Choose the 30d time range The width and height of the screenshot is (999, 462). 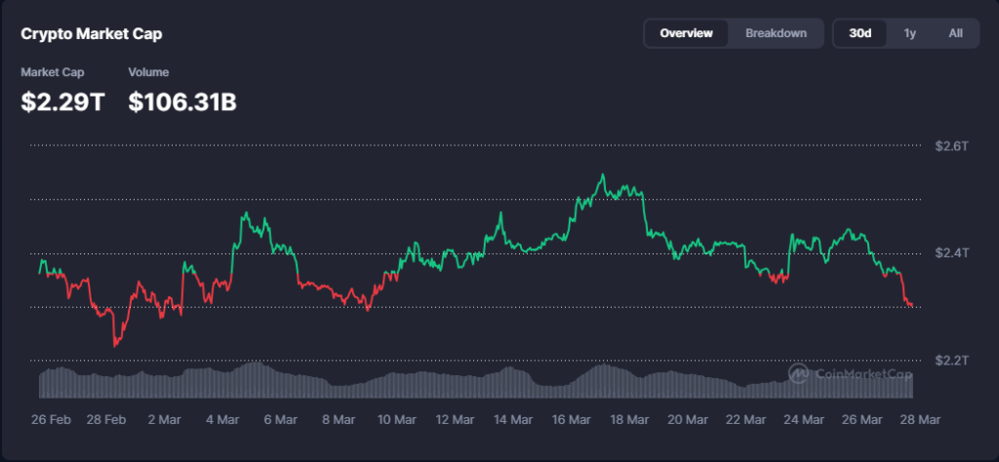(x=859, y=33)
